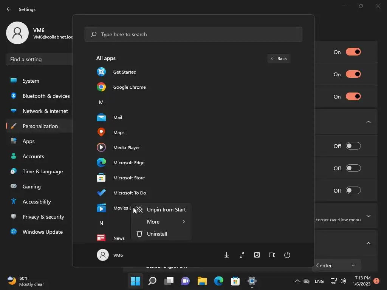Open Microsoft Store on the taskbar
This screenshot has height=290, width=387.
click(x=235, y=281)
